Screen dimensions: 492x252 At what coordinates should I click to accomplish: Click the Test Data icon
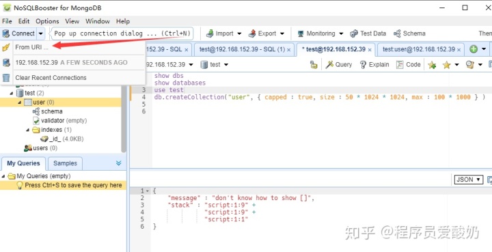354,33
